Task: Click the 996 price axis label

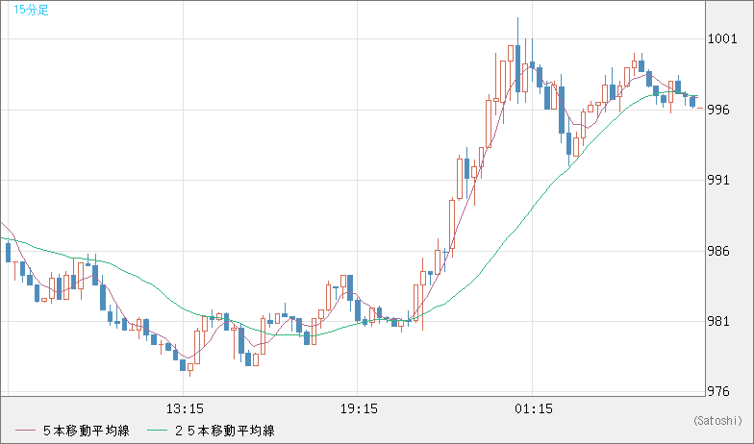Action: (718, 110)
